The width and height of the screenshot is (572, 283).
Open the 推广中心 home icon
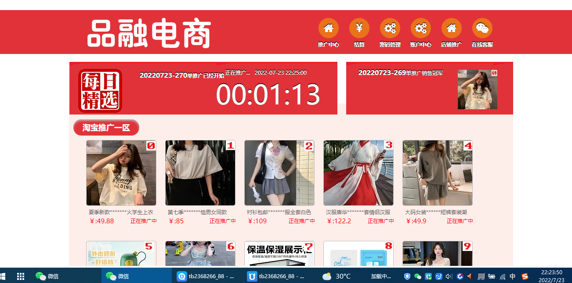[329, 28]
